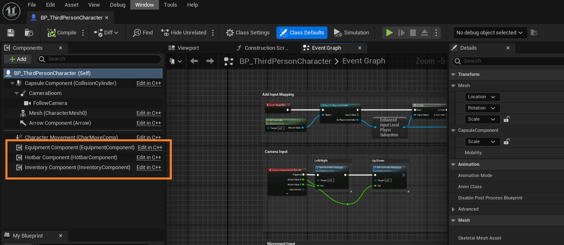Image resolution: width=564 pixels, height=245 pixels.
Task: Click the frame skip step button
Action: pos(401,33)
